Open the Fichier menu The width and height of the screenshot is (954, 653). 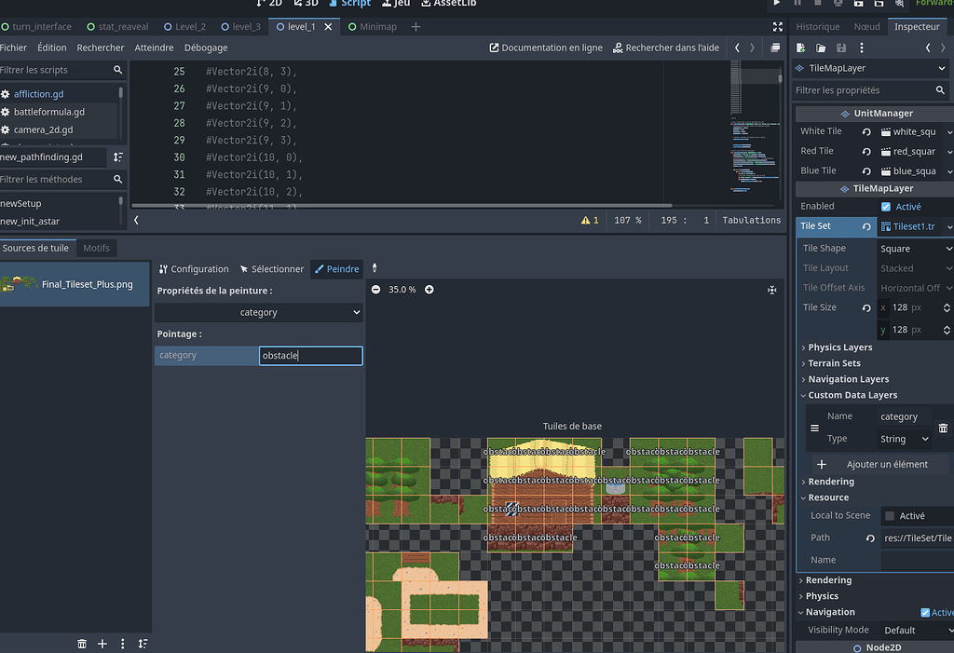coord(13,48)
